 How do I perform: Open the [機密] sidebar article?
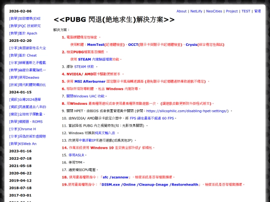pyautogui.click(x=27, y=114)
